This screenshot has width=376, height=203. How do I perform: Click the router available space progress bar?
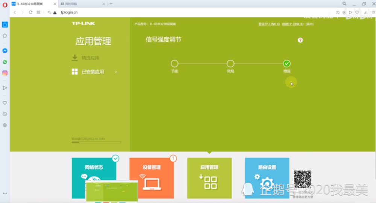(x=96, y=142)
